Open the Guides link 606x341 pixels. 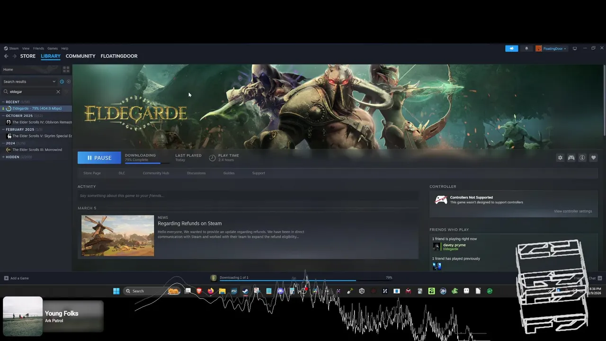[229, 173]
